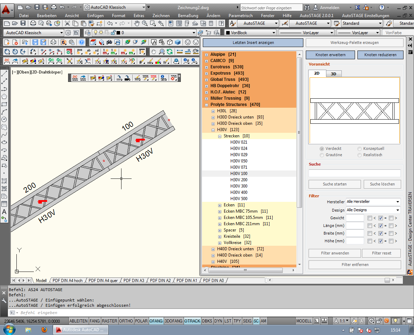Click the Suche text input field
Screen dimensions: 414x335
354,173
